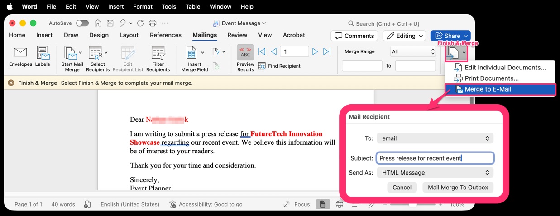560x216 pixels.
Task: Toggle the AutoSave switch
Action: click(x=82, y=23)
